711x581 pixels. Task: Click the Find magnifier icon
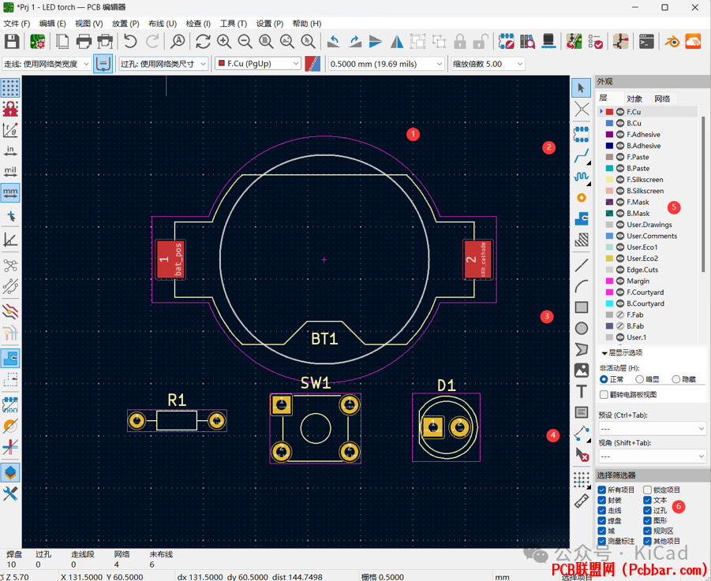[178, 42]
